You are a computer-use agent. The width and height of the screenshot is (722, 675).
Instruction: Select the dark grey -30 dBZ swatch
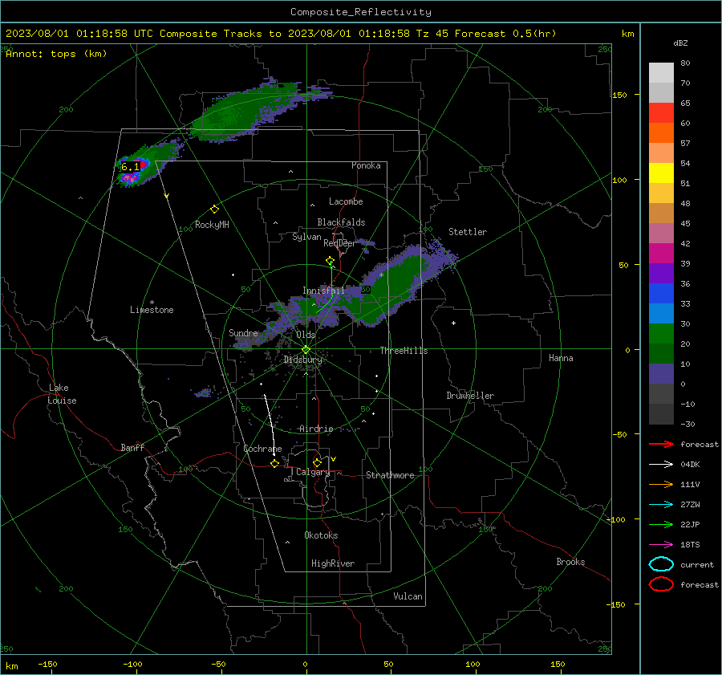(661, 414)
